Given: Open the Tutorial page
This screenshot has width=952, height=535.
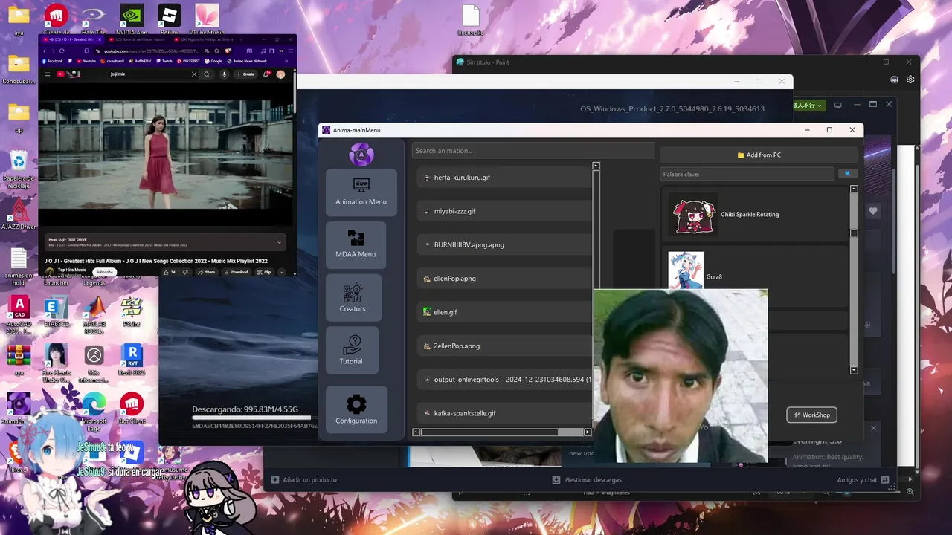Looking at the screenshot, I should 351,351.
